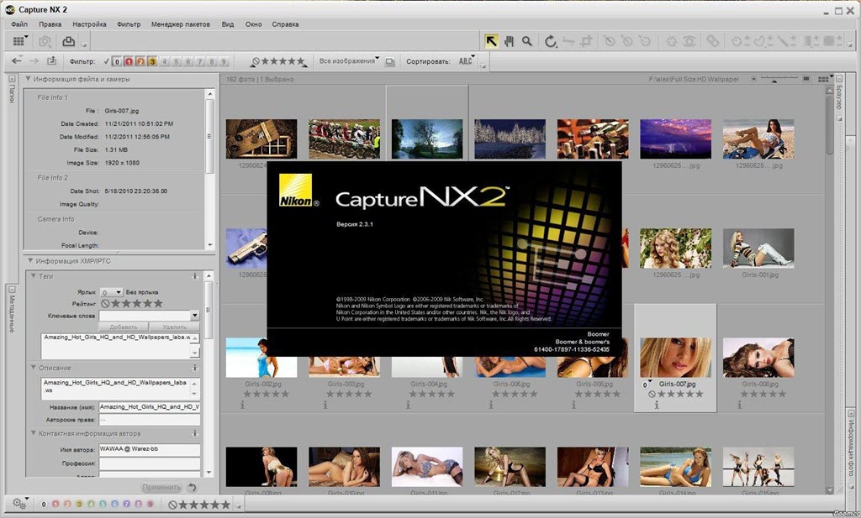Collapse Контактная информация автора section
This screenshot has width=861, height=518.
(34, 433)
